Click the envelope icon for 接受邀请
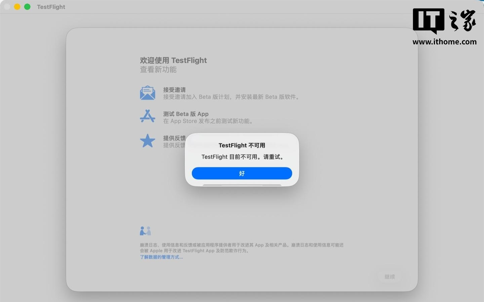This screenshot has height=302, width=484. click(x=148, y=93)
